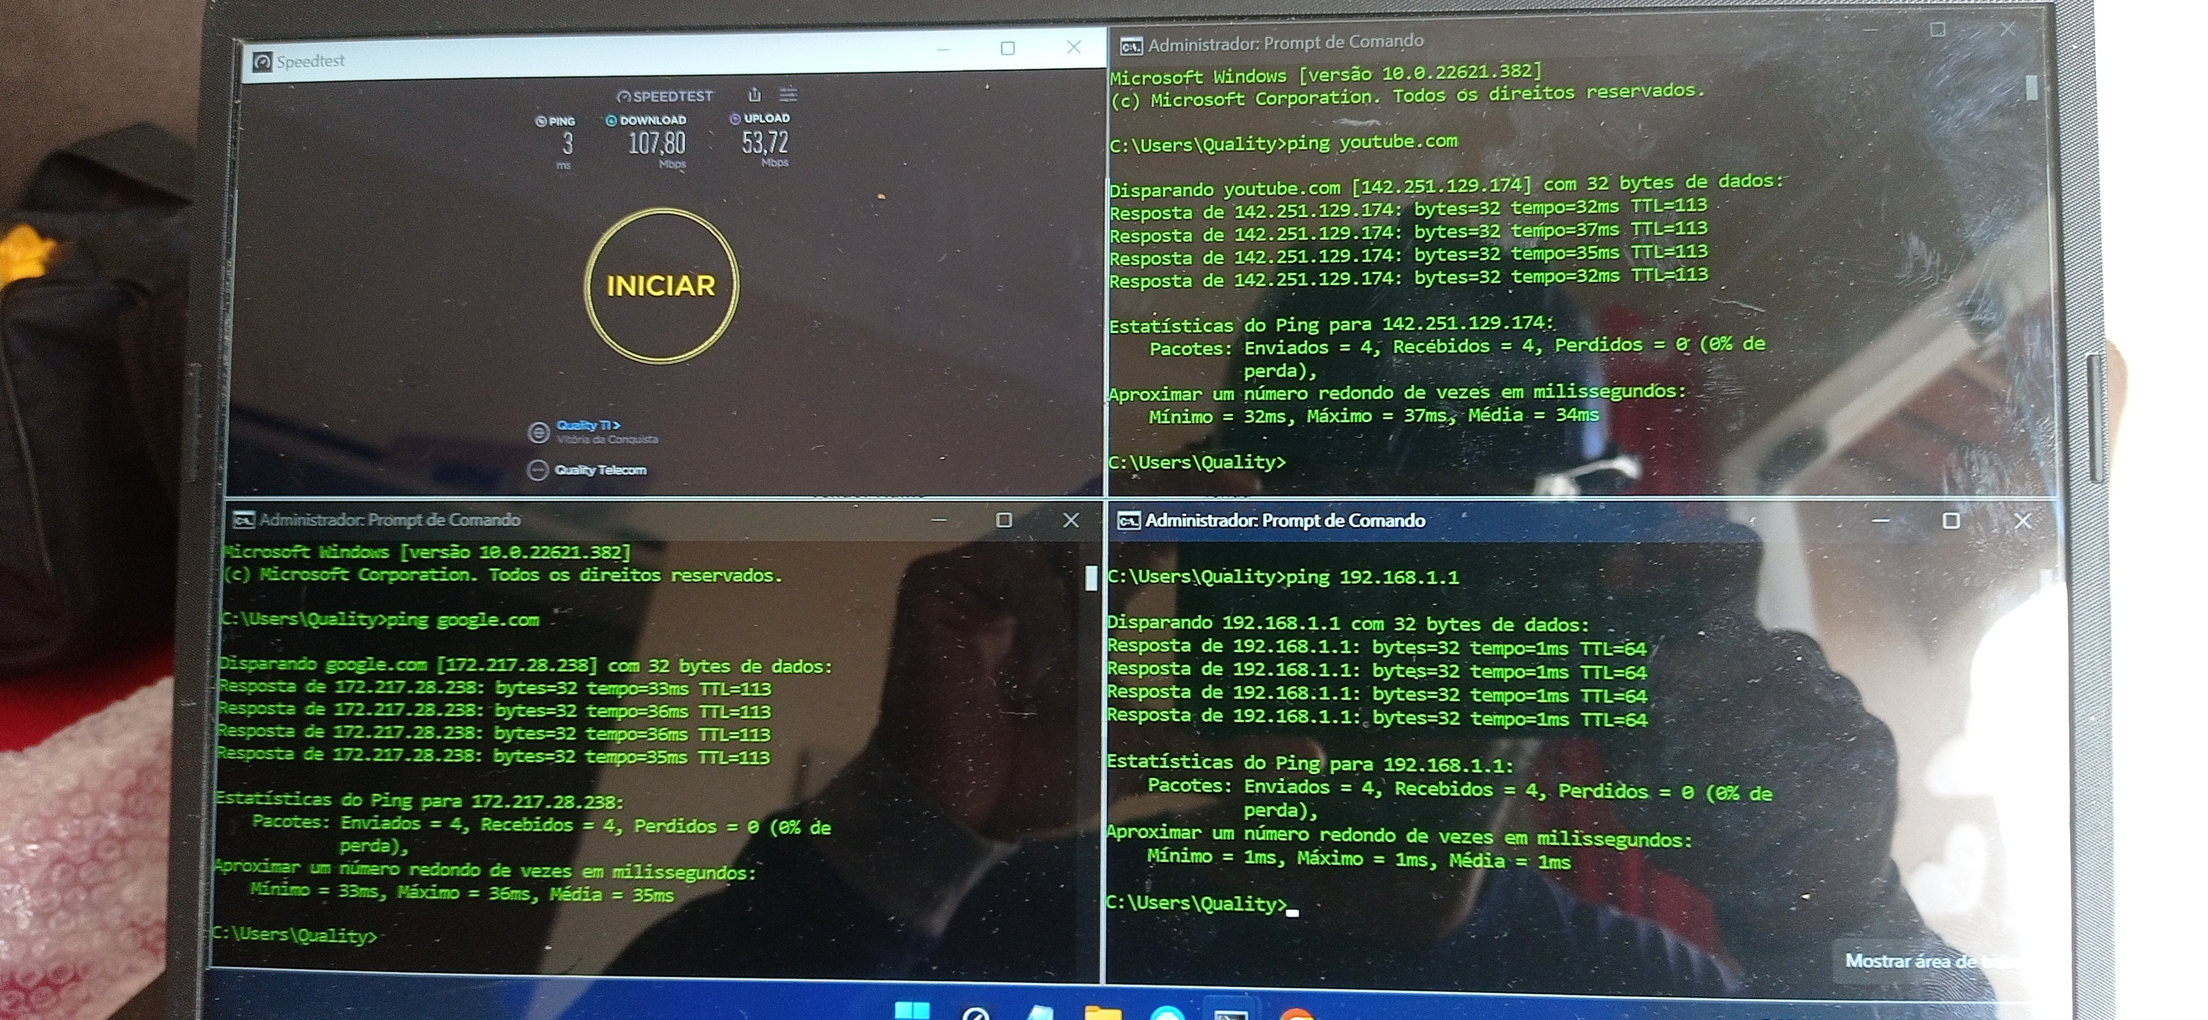The image size is (2208, 1020).
Task: Click the Speedtest gauge logo
Action: coord(624,97)
